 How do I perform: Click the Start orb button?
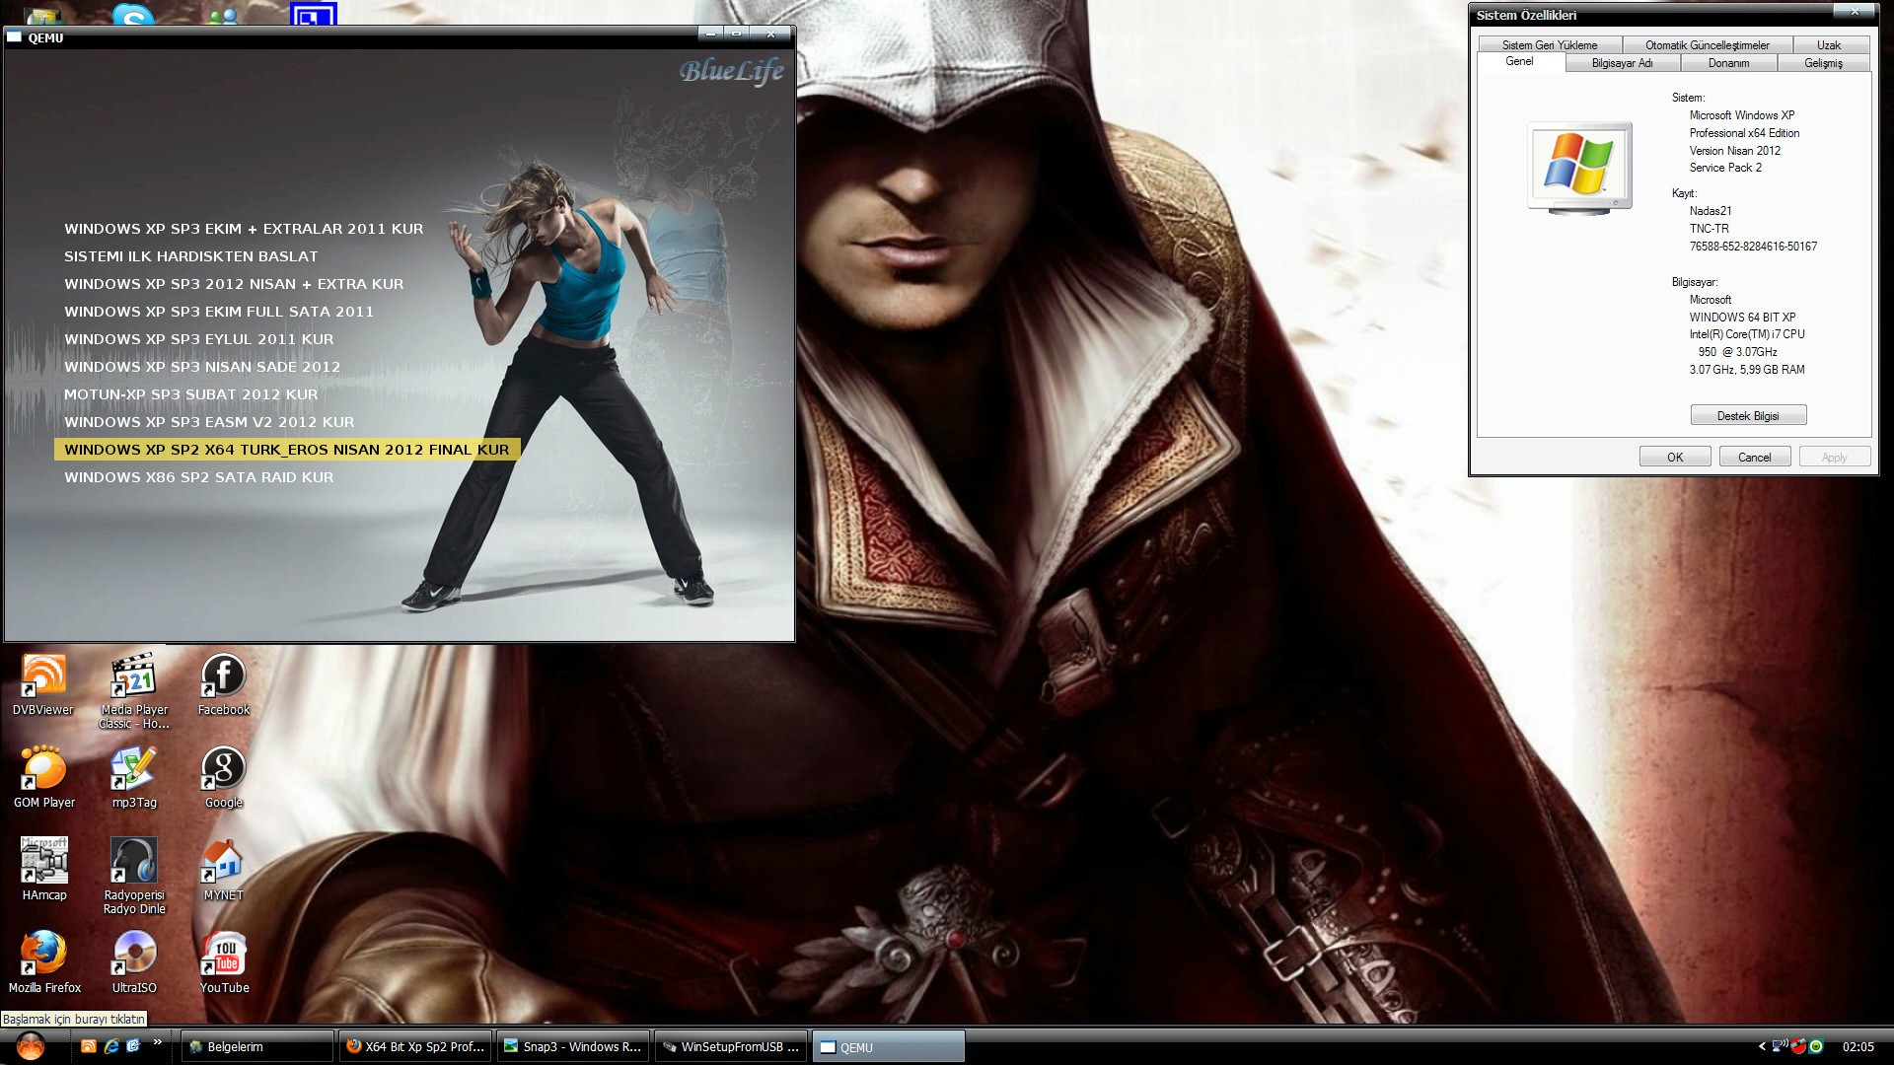31,1045
